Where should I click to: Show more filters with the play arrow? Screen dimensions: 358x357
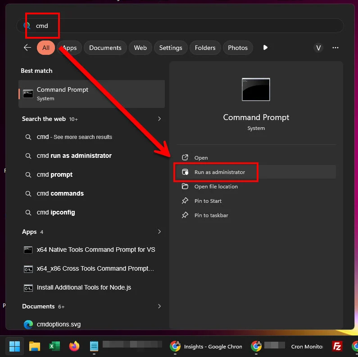265,48
